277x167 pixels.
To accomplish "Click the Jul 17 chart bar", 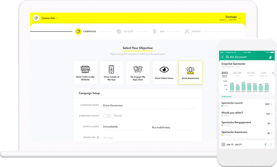I will (243, 87).
